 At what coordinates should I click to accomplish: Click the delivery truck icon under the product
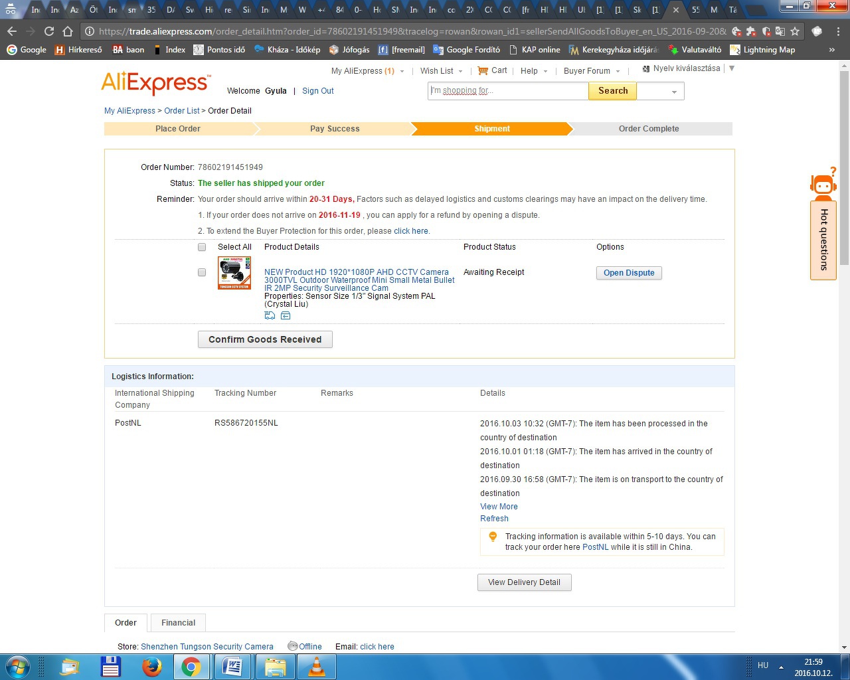point(270,315)
